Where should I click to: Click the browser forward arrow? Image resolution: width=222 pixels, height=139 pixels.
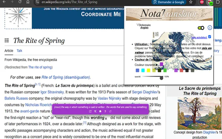pyautogui.click(x=12, y=2)
